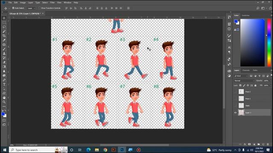Select the Hand tool
273x153 pixels.
click(x=4, y=98)
